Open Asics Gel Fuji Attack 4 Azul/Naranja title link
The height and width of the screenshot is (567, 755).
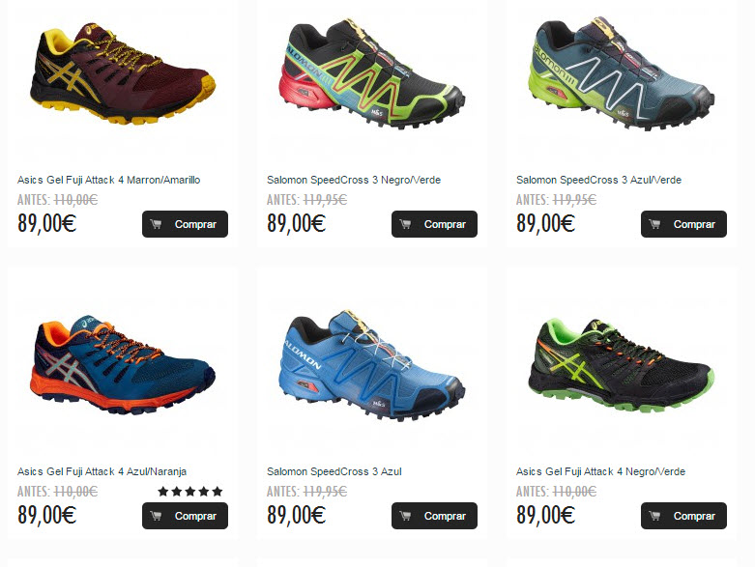pyautogui.click(x=102, y=471)
